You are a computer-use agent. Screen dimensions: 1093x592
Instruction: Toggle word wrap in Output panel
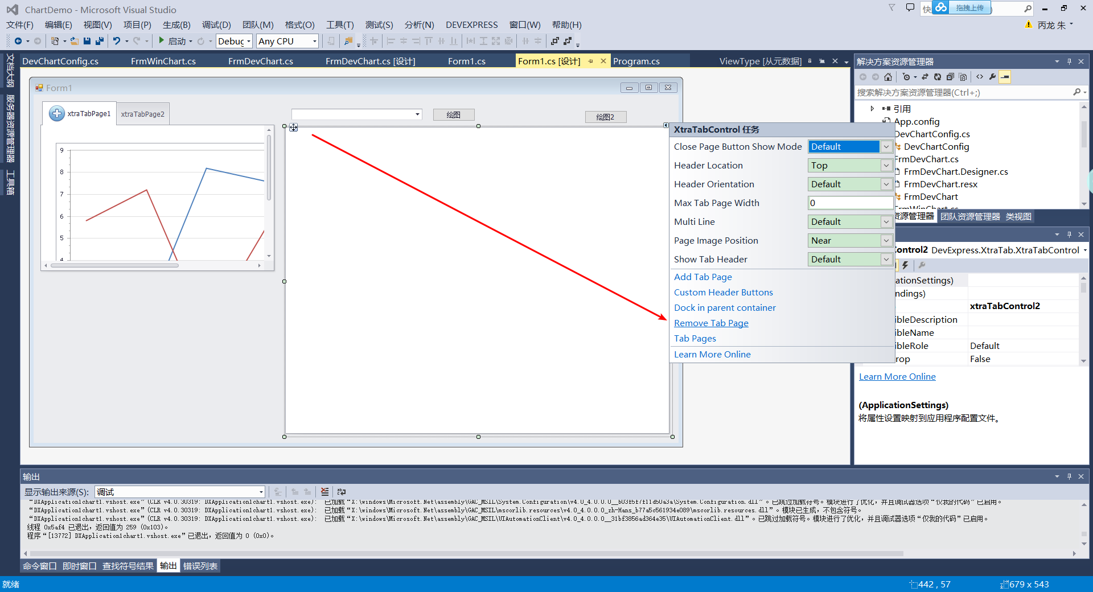pyautogui.click(x=342, y=492)
